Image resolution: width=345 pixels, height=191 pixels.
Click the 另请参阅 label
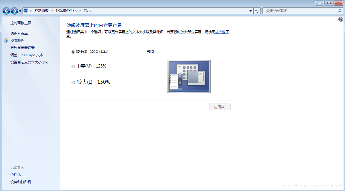click(17, 167)
